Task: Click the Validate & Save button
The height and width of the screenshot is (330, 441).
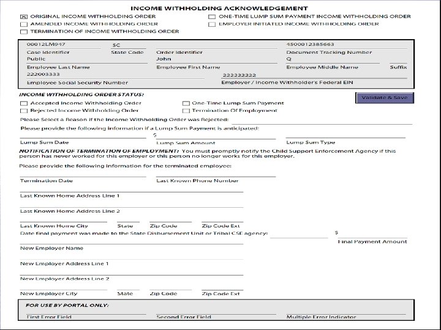Action: (x=385, y=98)
